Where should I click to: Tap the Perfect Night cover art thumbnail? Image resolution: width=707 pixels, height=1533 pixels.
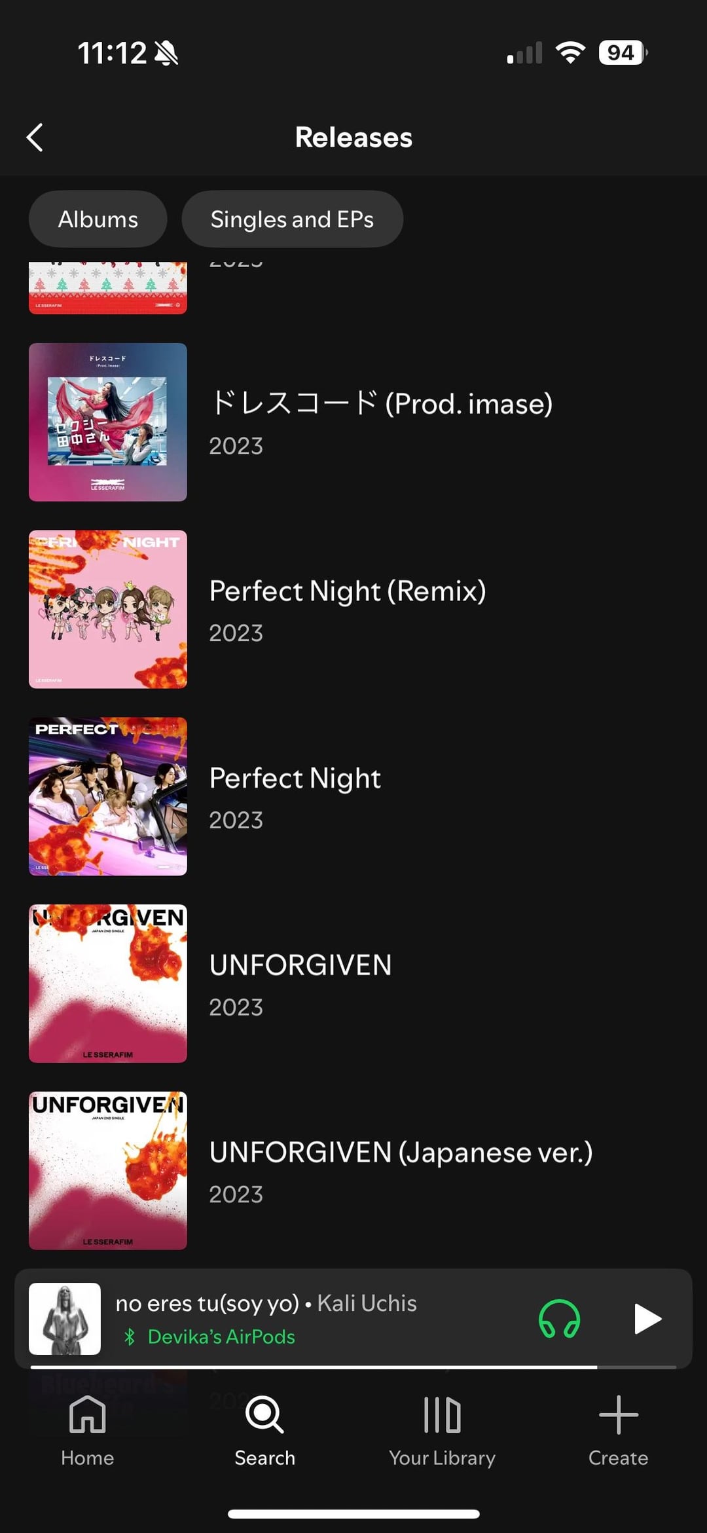coord(108,796)
